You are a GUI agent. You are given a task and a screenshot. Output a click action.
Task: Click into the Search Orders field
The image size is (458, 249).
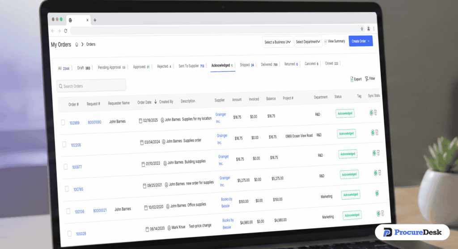click(92, 86)
